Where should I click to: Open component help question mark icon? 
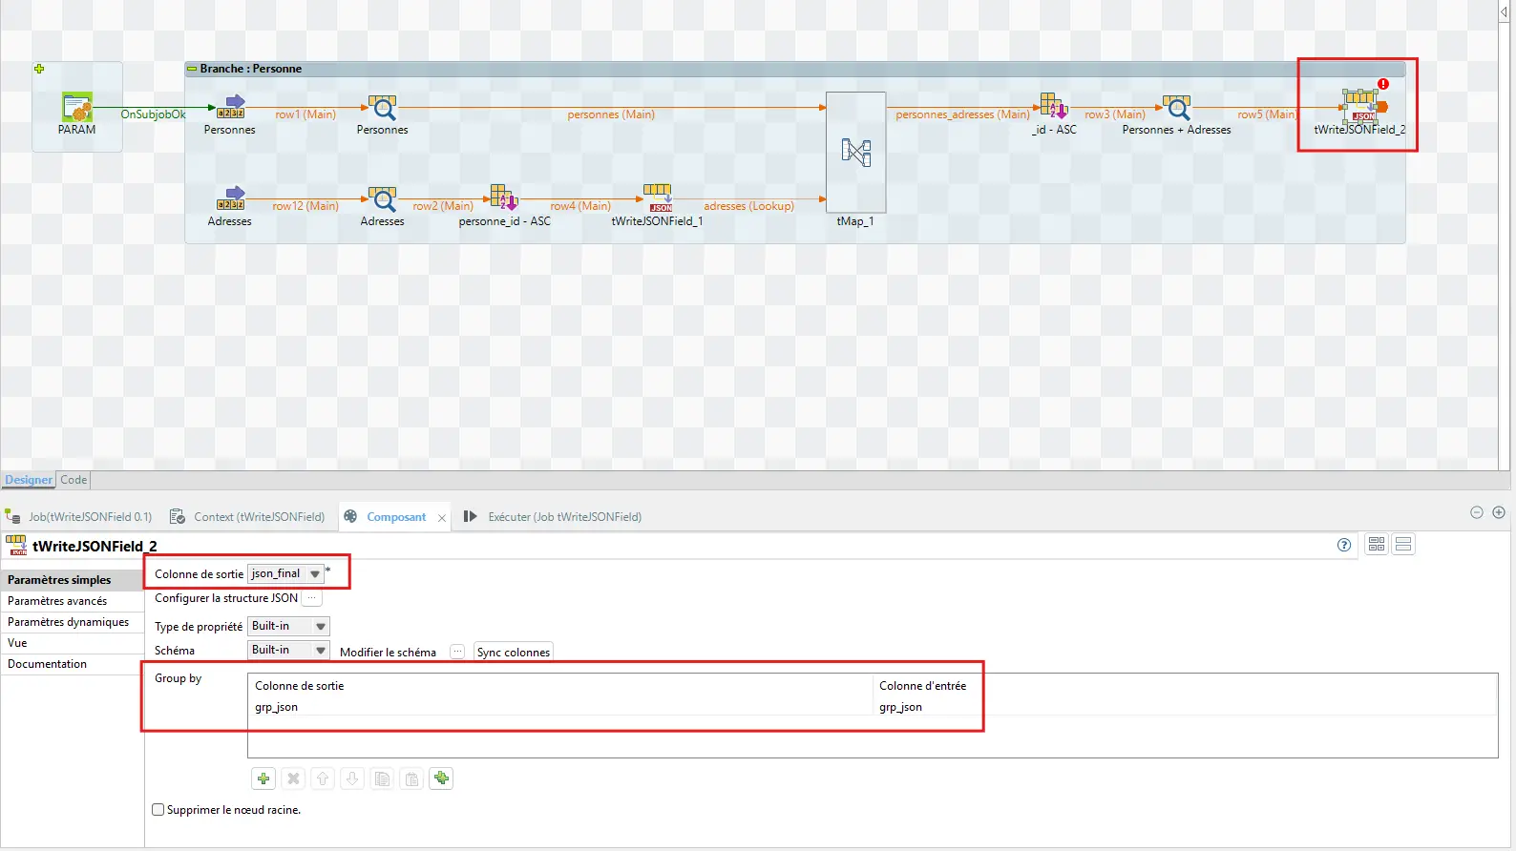tap(1344, 545)
